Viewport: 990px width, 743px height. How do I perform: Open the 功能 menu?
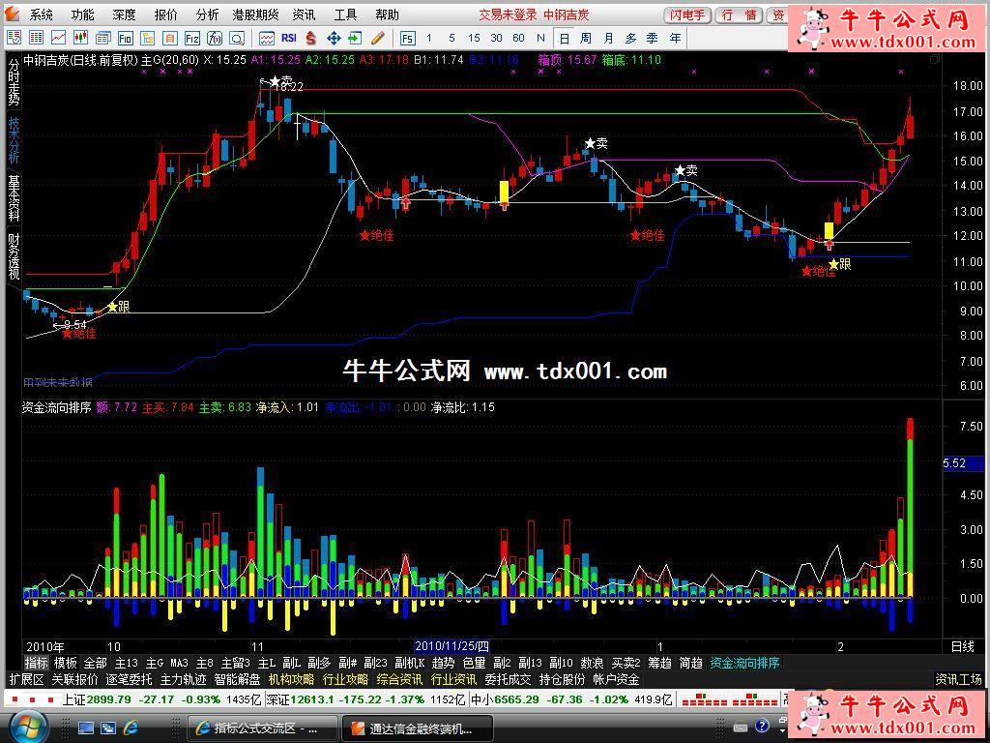[x=83, y=14]
